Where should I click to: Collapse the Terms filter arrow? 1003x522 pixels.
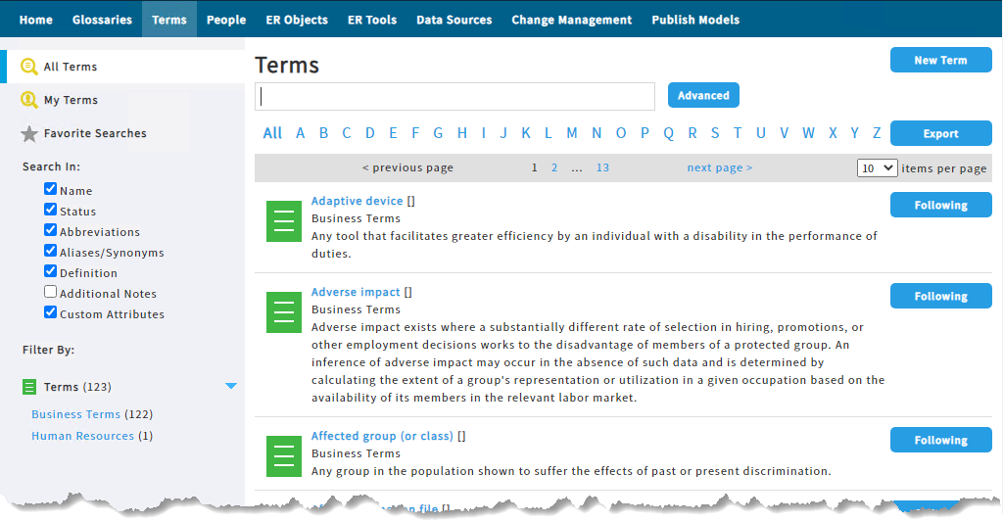[x=231, y=386]
